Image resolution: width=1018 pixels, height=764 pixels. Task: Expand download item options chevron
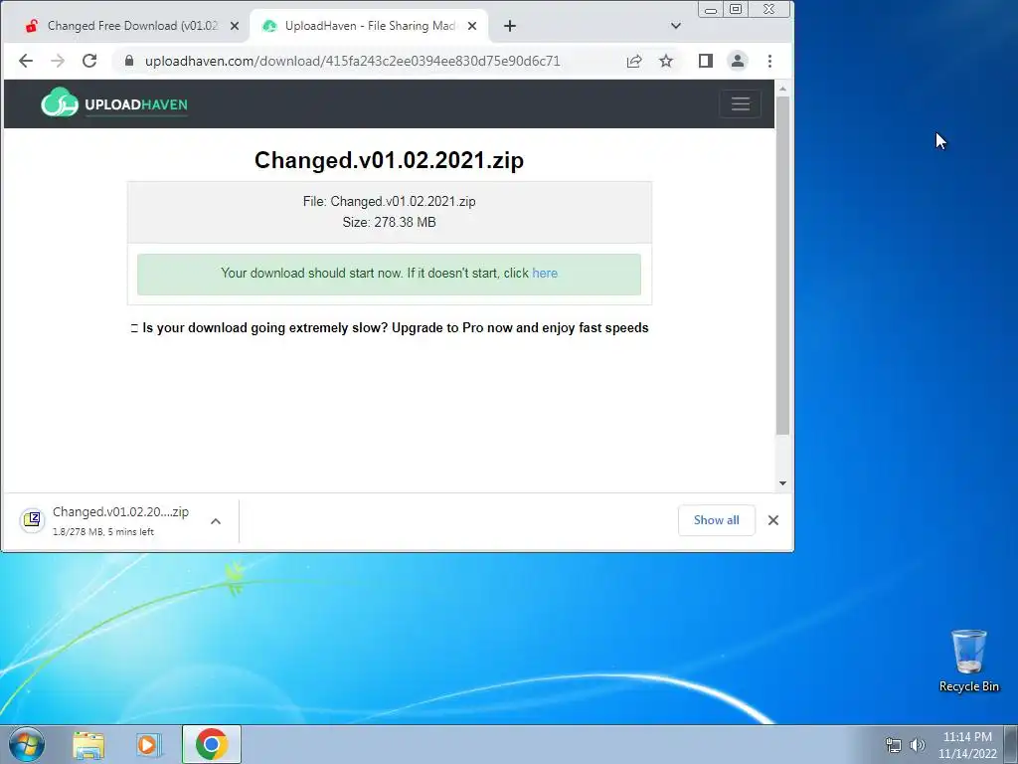point(216,521)
